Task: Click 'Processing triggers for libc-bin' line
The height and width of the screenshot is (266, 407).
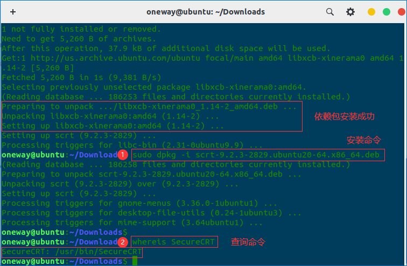Action: (x=132, y=145)
